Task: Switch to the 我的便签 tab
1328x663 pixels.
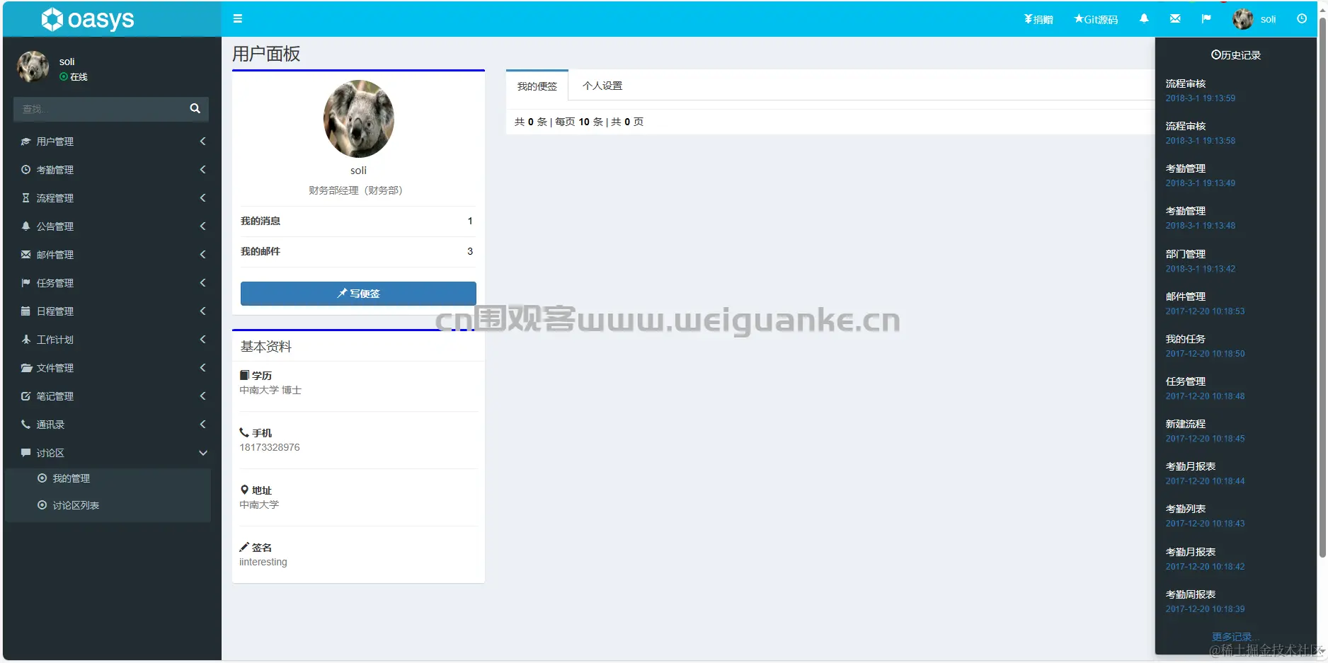Action: 537,86
